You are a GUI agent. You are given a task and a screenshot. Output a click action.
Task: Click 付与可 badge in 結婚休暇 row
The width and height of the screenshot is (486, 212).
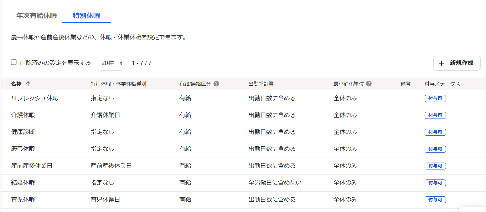435,183
